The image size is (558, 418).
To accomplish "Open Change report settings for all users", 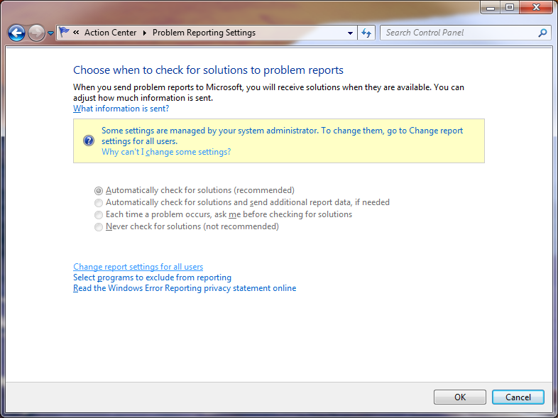I will click(x=138, y=267).
